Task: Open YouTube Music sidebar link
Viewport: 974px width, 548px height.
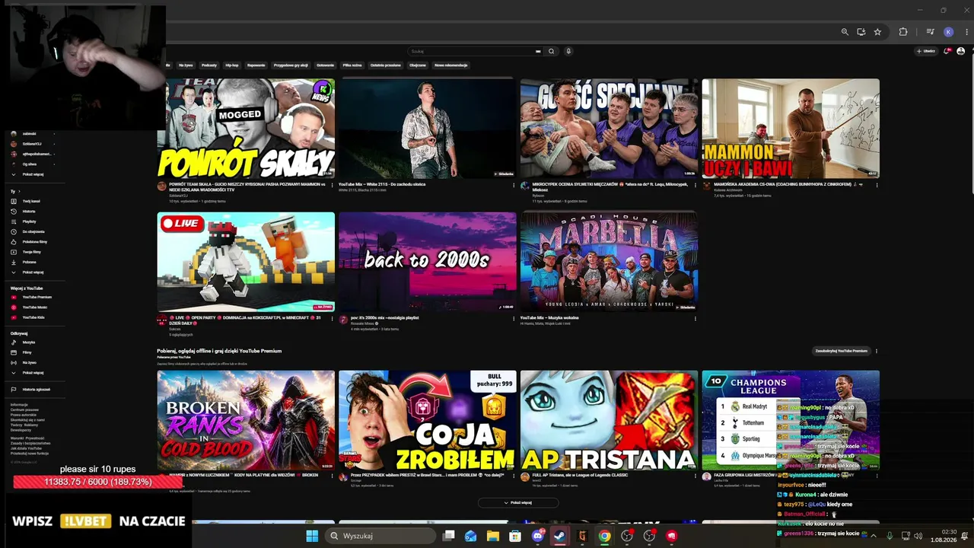Action: click(x=30, y=307)
